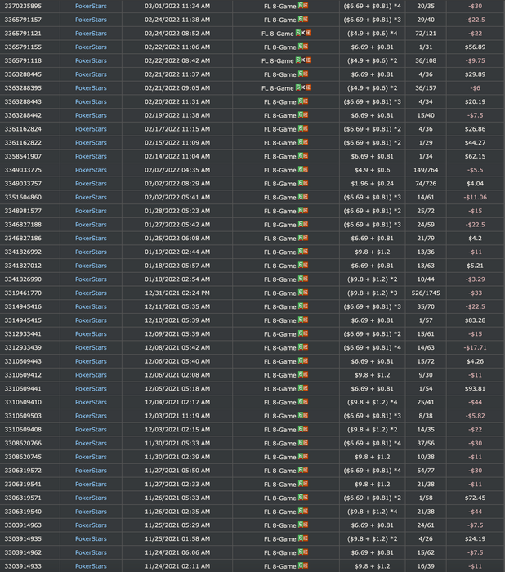
Task: Click orange icon in tournament 3303914933 row
Action: click(306, 565)
